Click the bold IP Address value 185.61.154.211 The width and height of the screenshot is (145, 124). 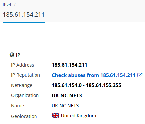click(x=69, y=65)
